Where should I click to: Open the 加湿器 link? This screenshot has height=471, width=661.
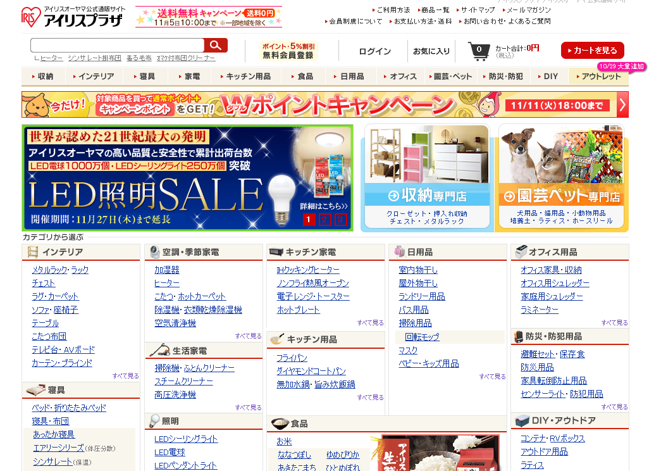point(167,270)
